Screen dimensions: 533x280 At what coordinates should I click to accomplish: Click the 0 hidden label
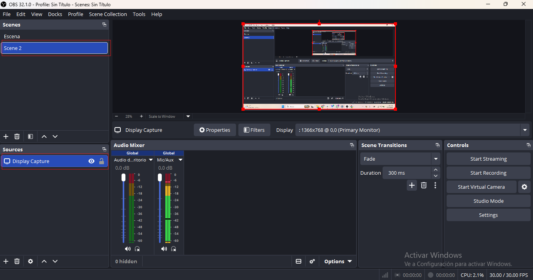point(126,261)
